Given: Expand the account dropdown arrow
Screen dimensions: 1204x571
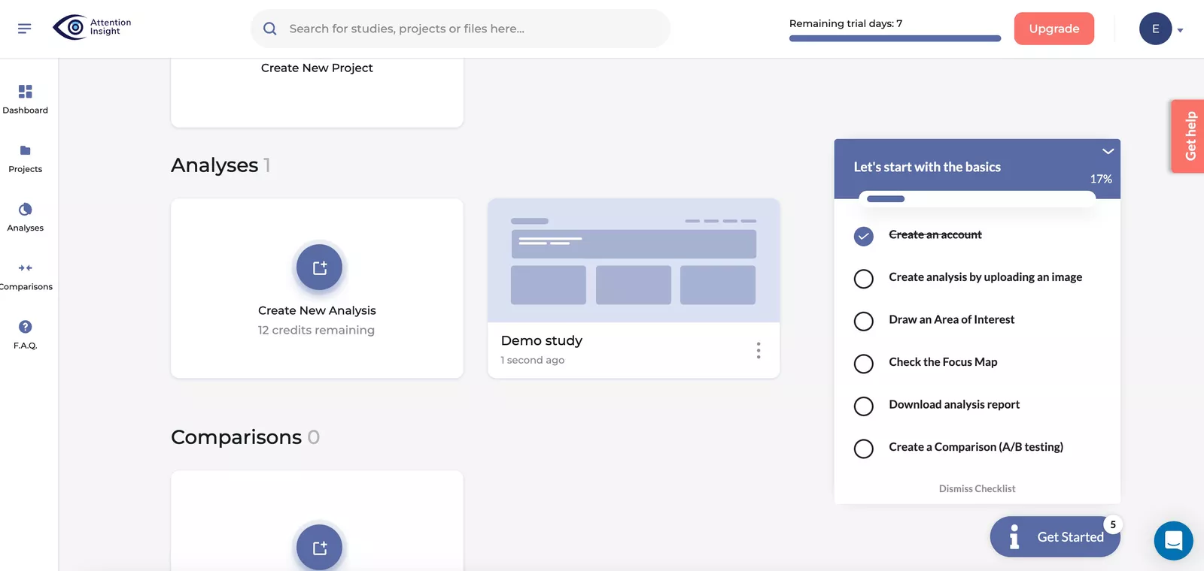Looking at the screenshot, I should (x=1180, y=31).
